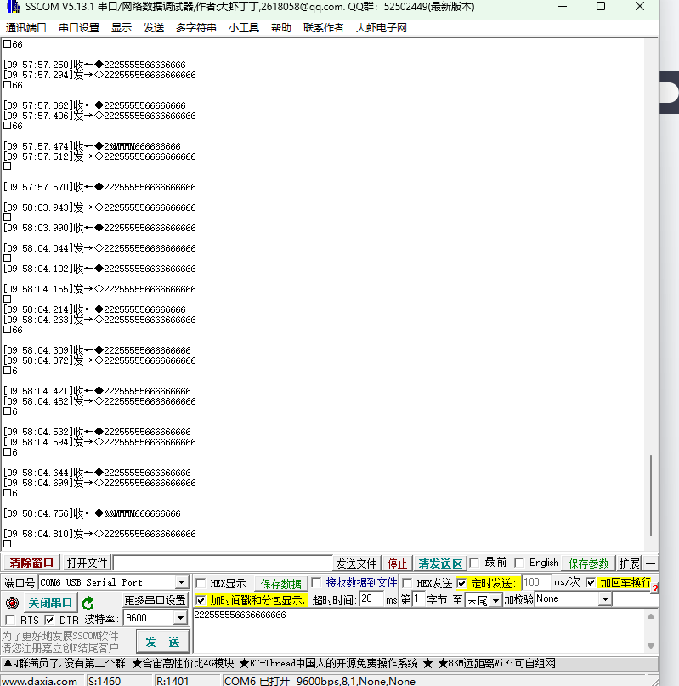The image size is (679, 686).
Task: Enable 接收数据到文件 checkbox
Action: pos(316,582)
